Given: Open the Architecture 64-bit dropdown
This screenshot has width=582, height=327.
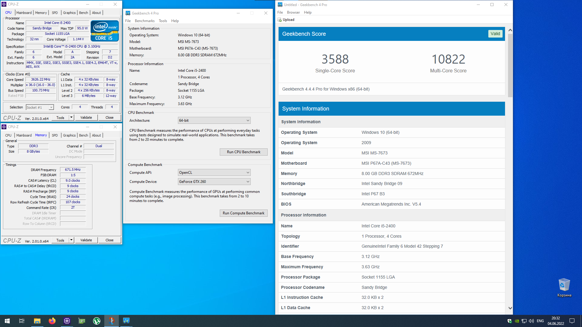Looking at the screenshot, I should click(x=214, y=121).
